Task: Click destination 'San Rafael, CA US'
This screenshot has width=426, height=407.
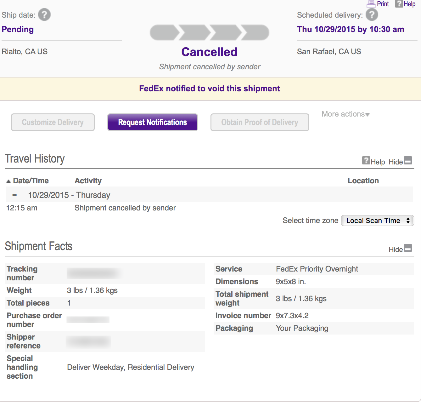Action: tap(329, 52)
